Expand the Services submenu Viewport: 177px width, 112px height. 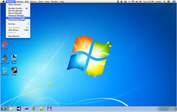18,24
